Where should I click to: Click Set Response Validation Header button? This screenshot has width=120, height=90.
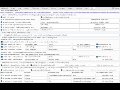coord(100,22)
